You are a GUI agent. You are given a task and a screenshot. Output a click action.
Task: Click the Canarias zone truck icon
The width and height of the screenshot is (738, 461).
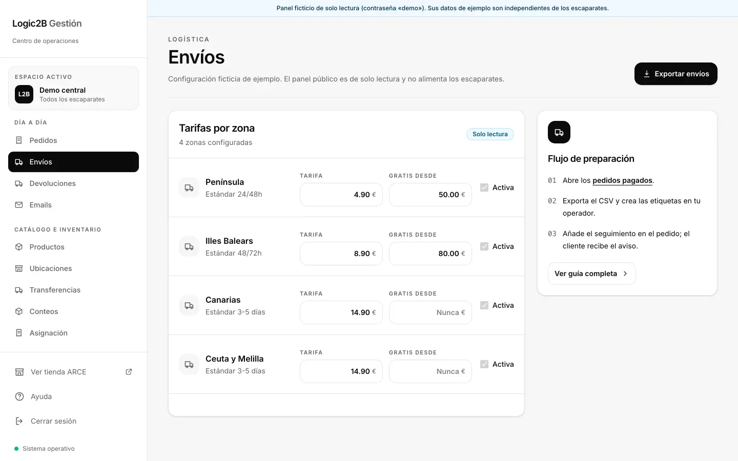(189, 305)
